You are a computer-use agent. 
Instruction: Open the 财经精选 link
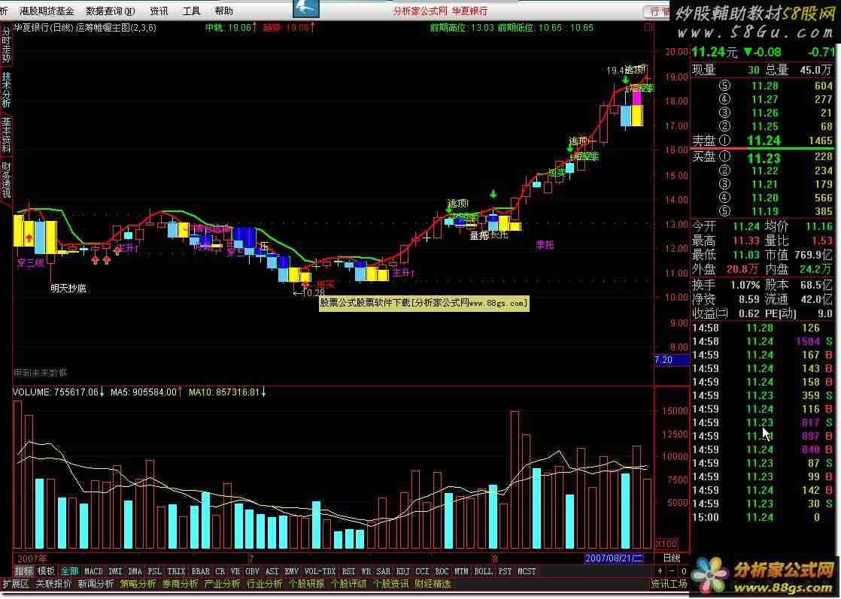pos(433,584)
